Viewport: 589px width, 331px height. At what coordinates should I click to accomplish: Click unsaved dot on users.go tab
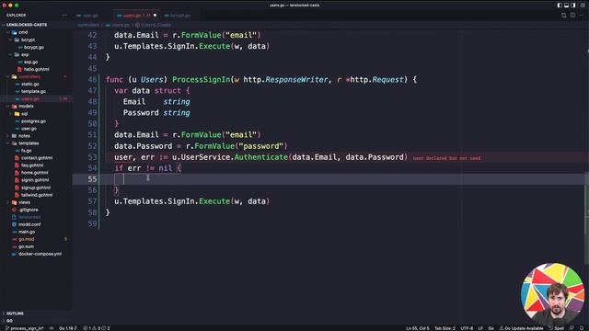point(155,16)
